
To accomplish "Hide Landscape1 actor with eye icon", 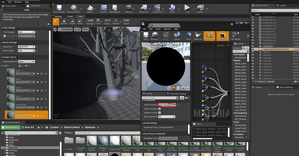I will point(253,46).
